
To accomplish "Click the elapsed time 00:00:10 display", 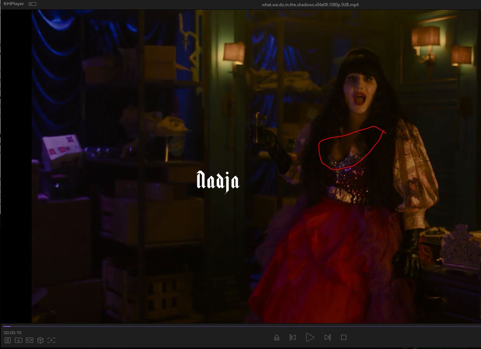I will click(13, 333).
